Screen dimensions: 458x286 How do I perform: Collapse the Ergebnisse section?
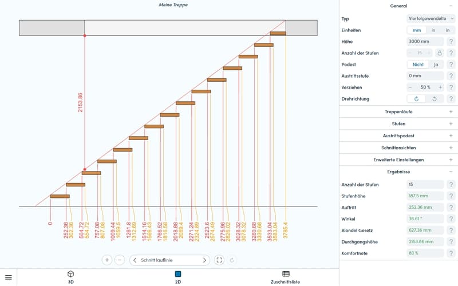[451, 172]
